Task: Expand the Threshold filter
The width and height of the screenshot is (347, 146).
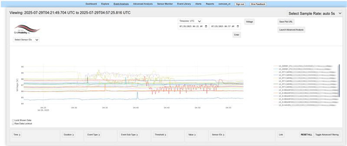Action: [x=160, y=135]
